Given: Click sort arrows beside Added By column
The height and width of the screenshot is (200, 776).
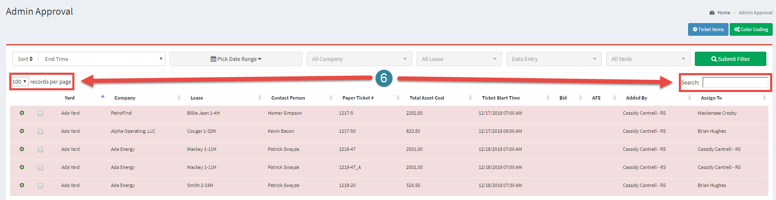Looking at the screenshot, I should click(689, 98).
